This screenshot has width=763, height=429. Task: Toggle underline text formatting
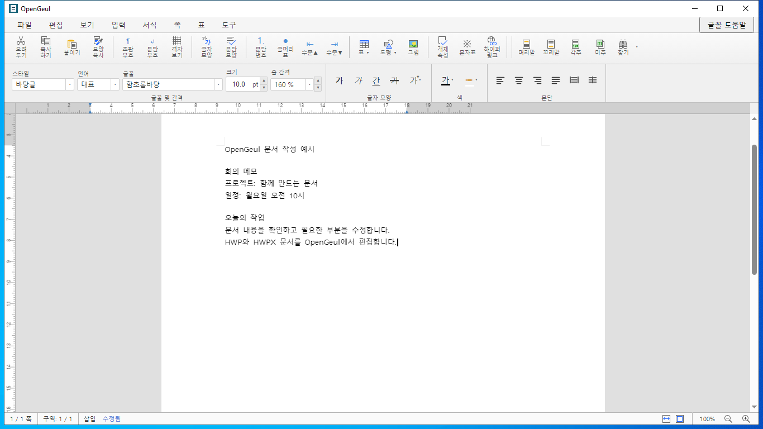pos(376,80)
